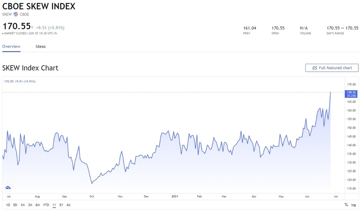This screenshot has height=210, width=361.
Task: Toggle logarithmic scale on the chart
Action: coord(353,205)
